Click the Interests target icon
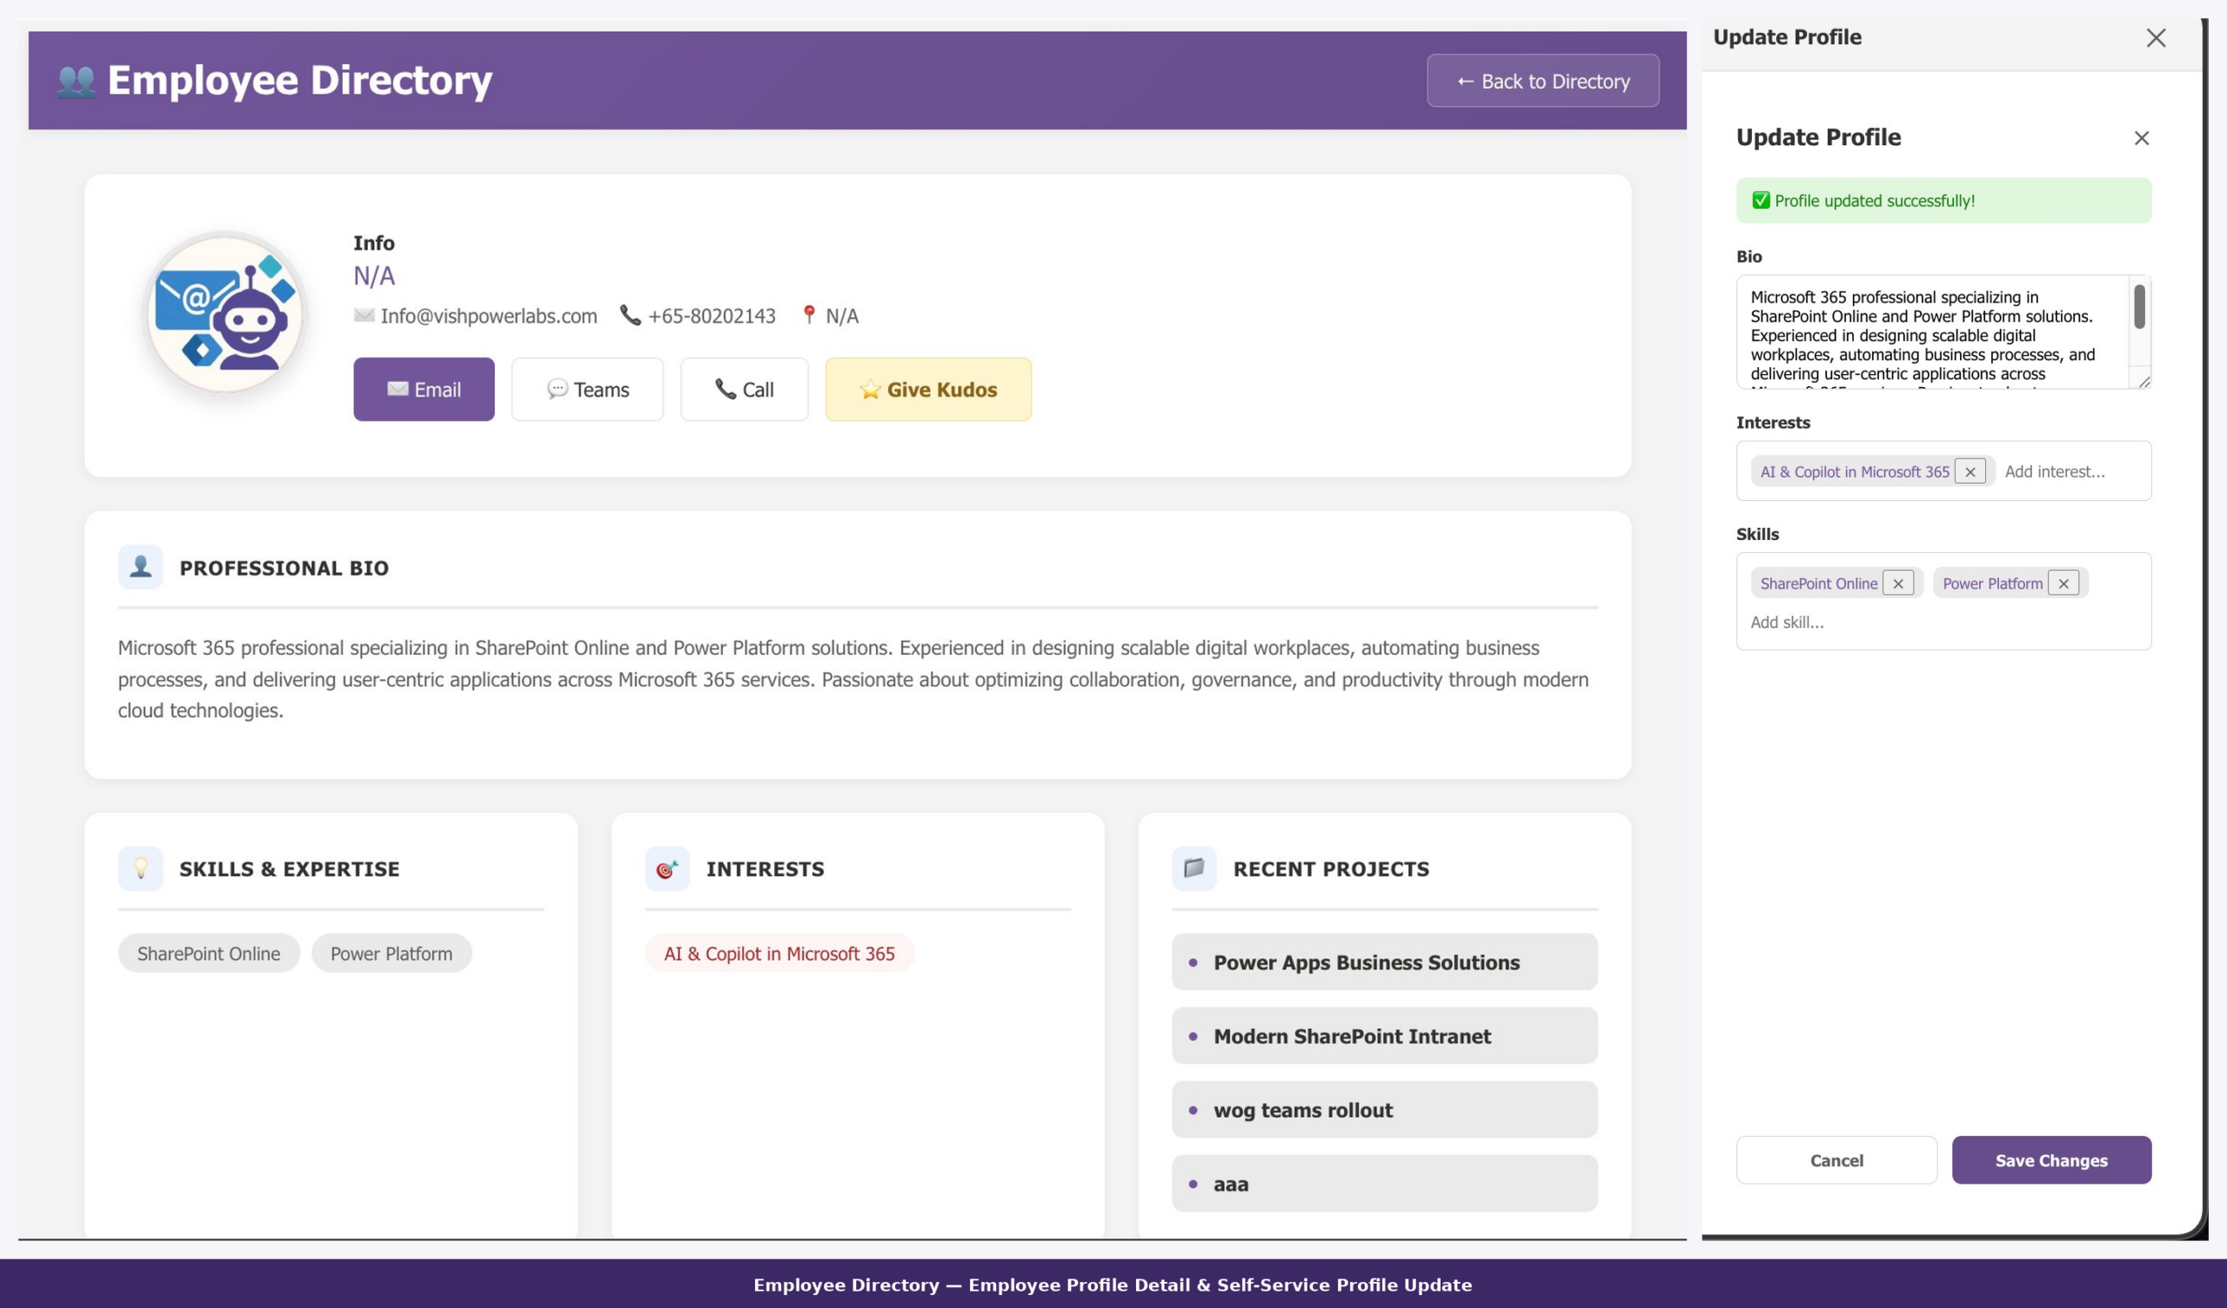Image resolution: width=2227 pixels, height=1308 pixels. point(667,868)
